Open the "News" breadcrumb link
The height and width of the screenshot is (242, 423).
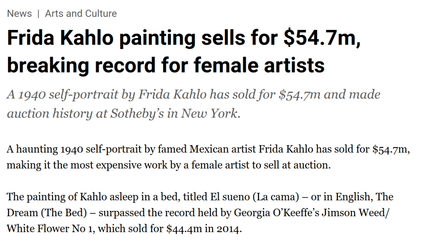[x=19, y=14]
